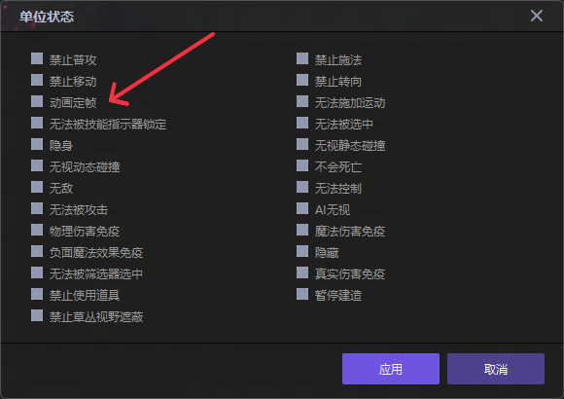
Task: Toggle 禁止转向 checkbox
Action: pos(302,80)
